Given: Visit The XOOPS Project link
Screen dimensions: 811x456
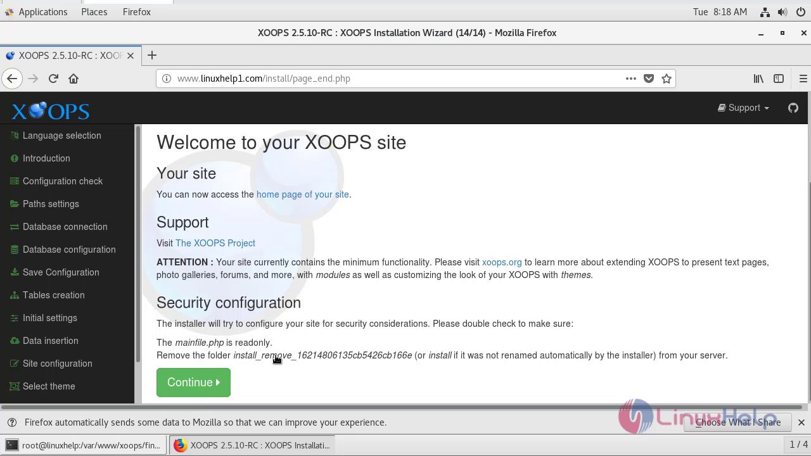Looking at the screenshot, I should (215, 243).
